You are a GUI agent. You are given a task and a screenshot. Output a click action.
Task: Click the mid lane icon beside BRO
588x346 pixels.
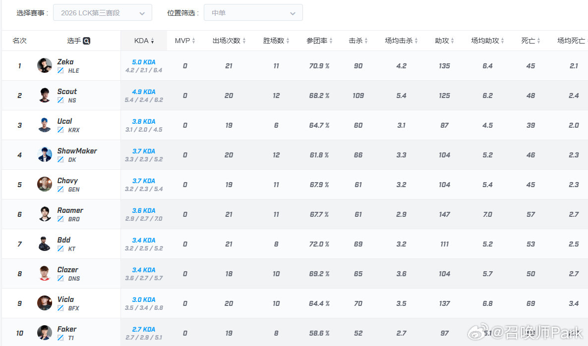pyautogui.click(x=60, y=219)
